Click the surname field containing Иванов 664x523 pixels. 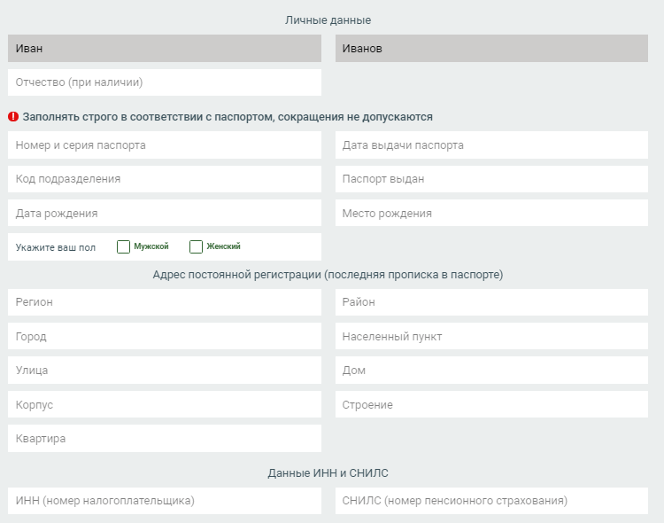pyautogui.click(x=491, y=49)
